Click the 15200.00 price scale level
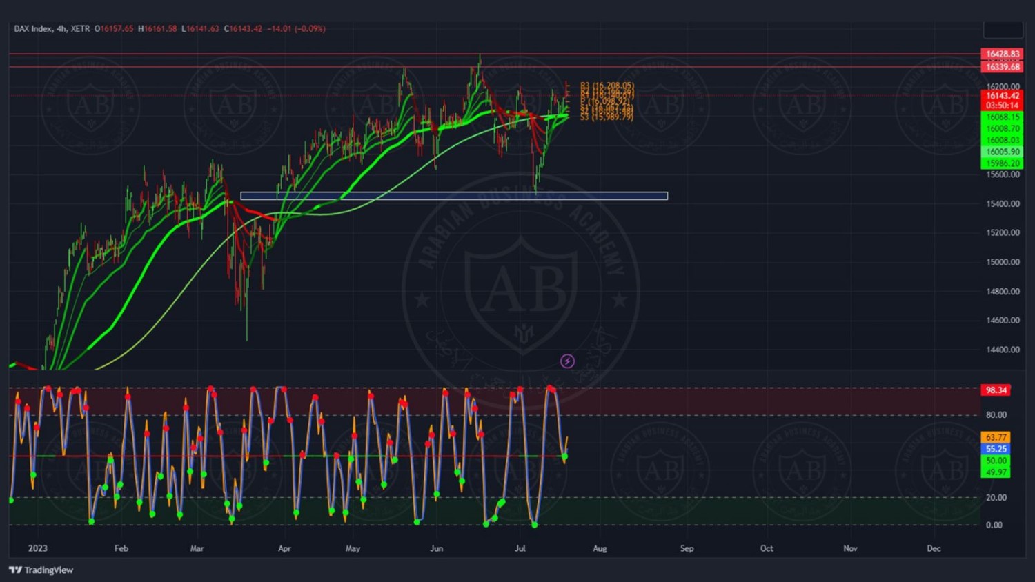The image size is (1035, 582). click(1003, 233)
